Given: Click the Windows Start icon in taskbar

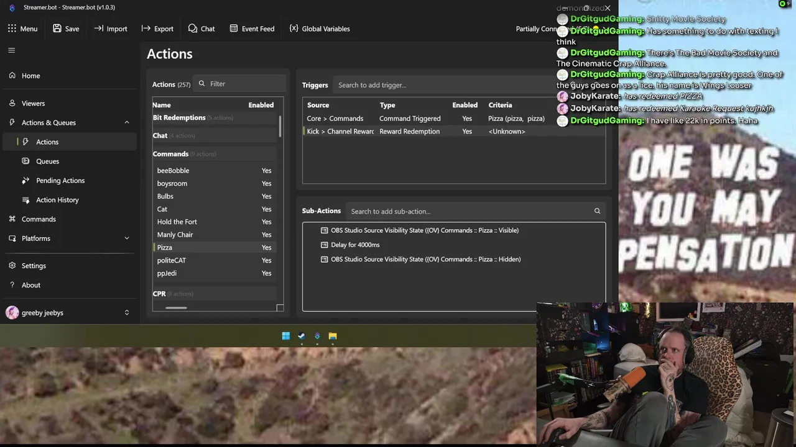Looking at the screenshot, I should click(286, 336).
